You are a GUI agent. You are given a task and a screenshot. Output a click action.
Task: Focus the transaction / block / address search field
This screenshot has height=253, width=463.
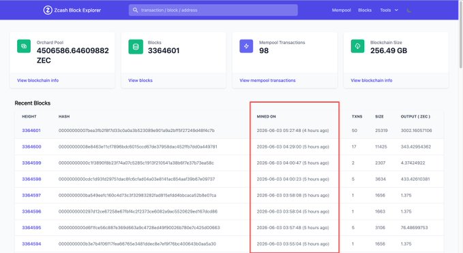(x=213, y=10)
